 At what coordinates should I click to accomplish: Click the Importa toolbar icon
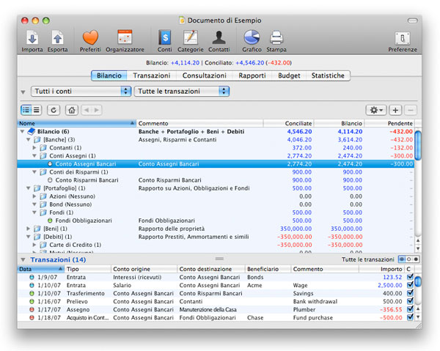[x=32, y=37]
